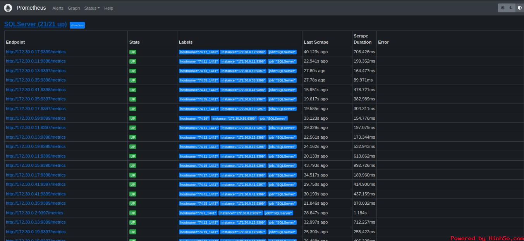The width and height of the screenshot is (524, 241).
Task: Open the http://172.30.0.41:9398/metrics endpoint
Action: [x=36, y=90]
